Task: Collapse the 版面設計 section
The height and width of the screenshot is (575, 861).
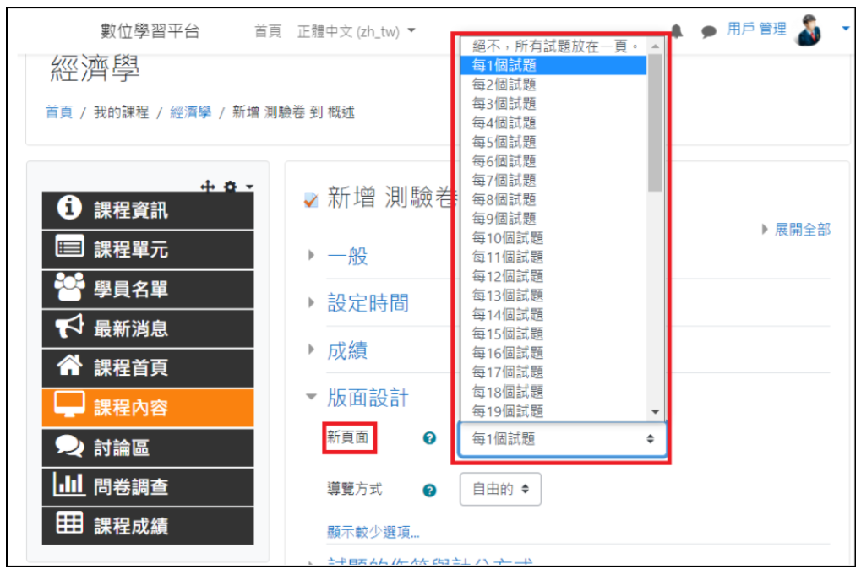Action: coord(368,398)
